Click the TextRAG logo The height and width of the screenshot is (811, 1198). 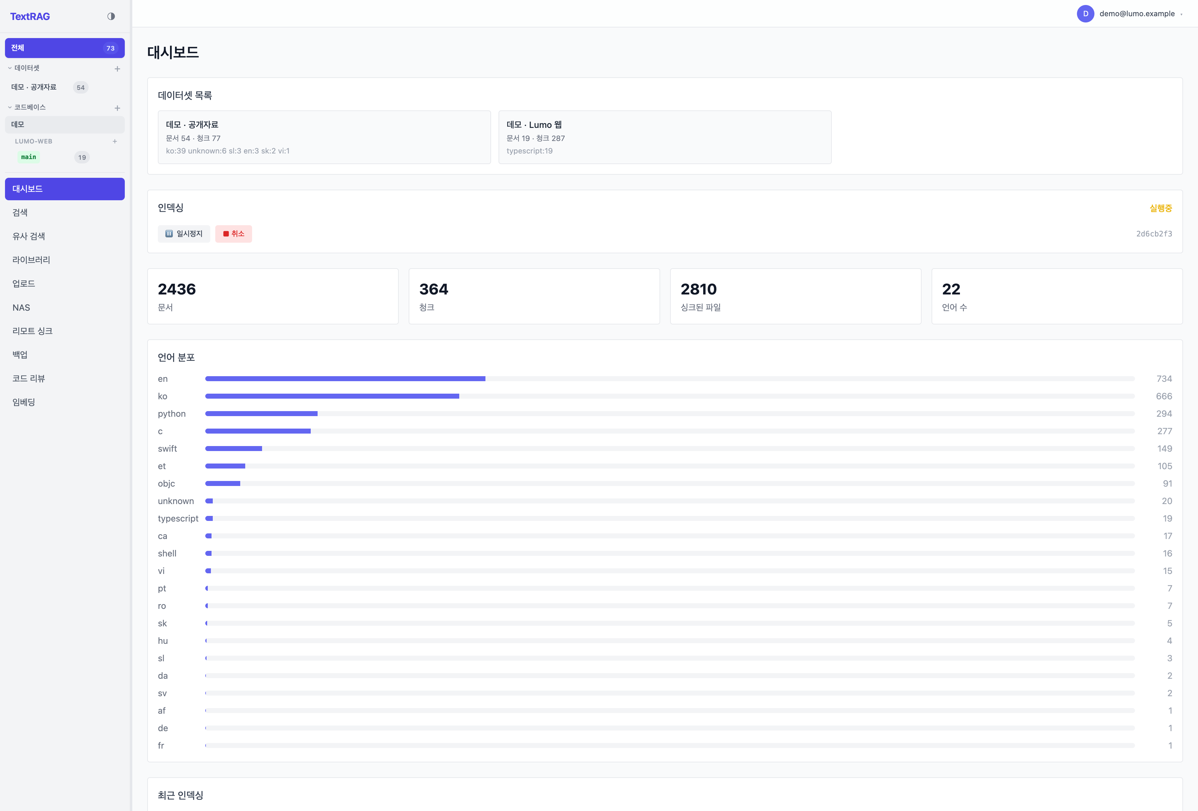coord(30,17)
